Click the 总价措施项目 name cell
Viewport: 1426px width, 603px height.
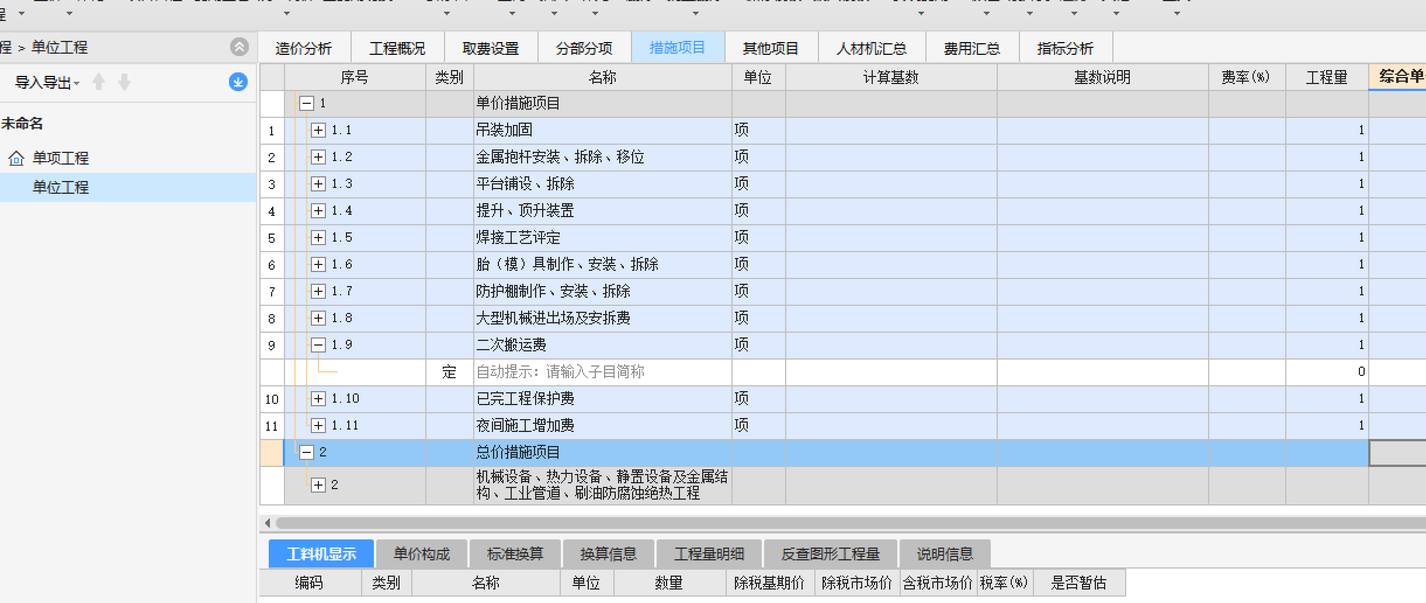(x=602, y=452)
